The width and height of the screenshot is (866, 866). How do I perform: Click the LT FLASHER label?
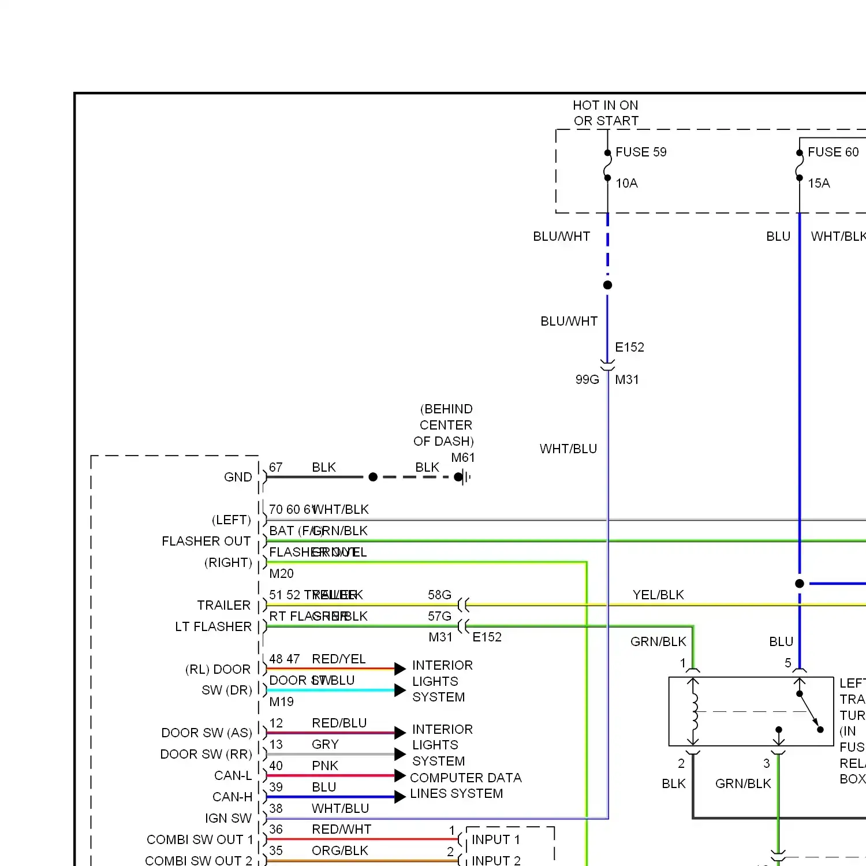[x=213, y=626]
